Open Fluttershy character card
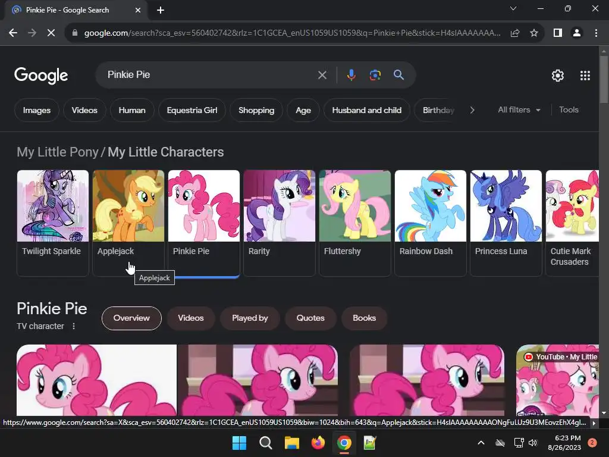609x457 pixels. pos(355,223)
